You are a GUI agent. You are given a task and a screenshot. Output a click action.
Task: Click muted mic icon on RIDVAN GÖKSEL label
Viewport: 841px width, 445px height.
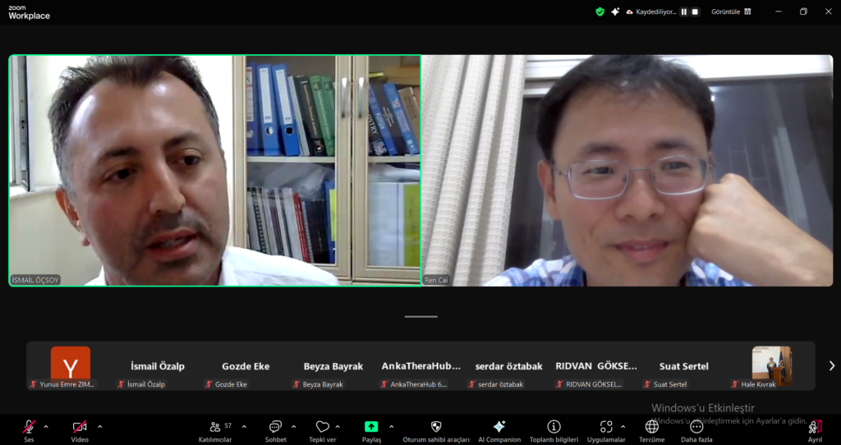pos(559,384)
